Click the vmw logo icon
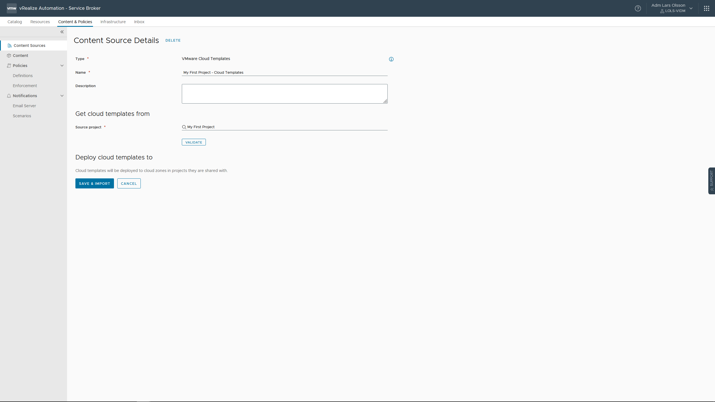The width and height of the screenshot is (715, 402). coord(11,8)
